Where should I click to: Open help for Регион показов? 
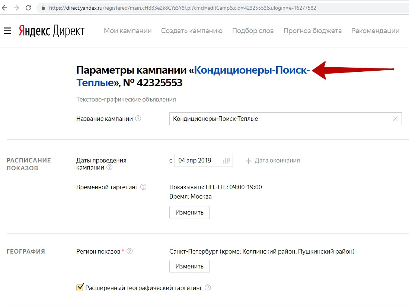(130, 251)
